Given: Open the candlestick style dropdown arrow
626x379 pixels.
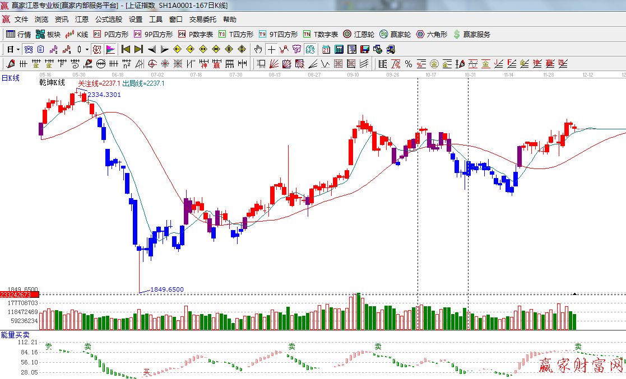Looking at the screenshot, I should click(x=87, y=49).
